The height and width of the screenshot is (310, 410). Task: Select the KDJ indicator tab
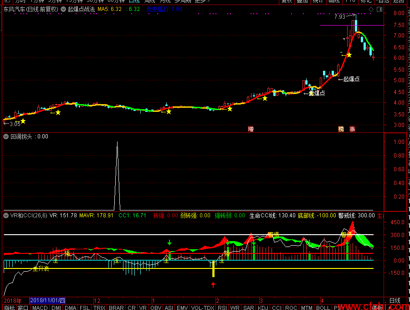[263, 307]
